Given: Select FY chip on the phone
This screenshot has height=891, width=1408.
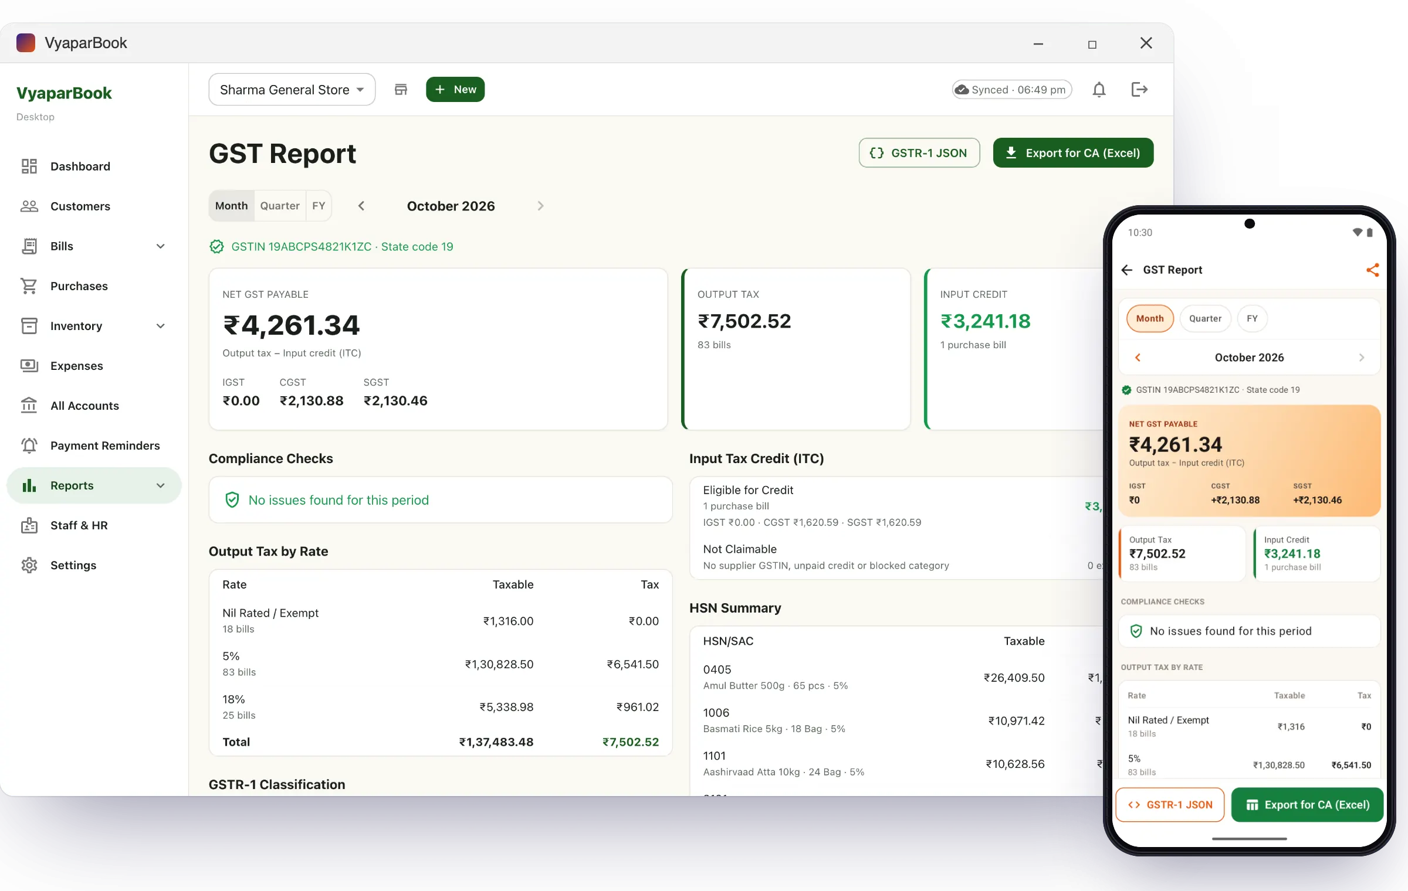Looking at the screenshot, I should click(1252, 319).
